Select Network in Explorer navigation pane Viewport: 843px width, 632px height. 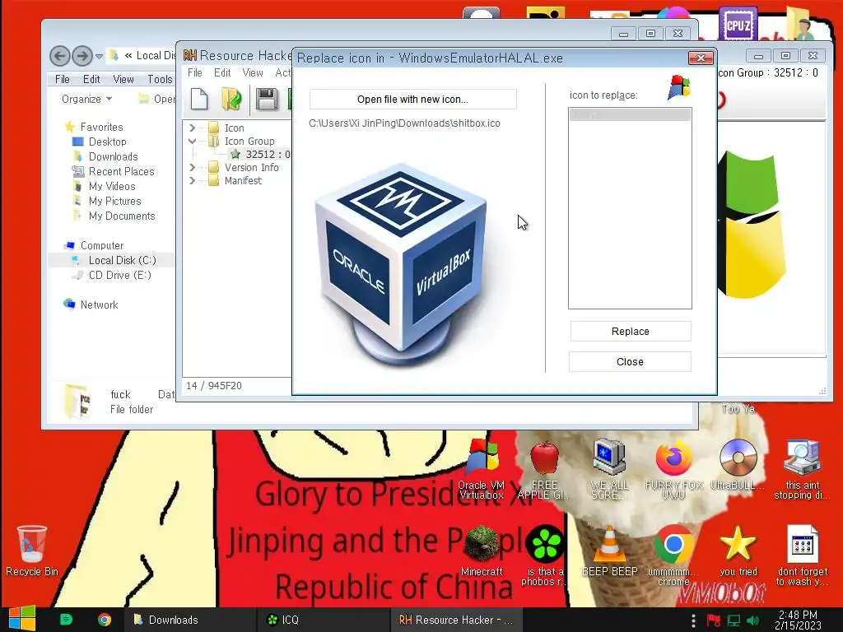click(99, 304)
